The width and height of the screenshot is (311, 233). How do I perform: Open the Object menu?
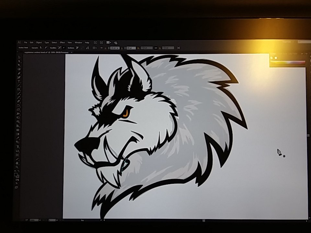[x=39, y=42]
